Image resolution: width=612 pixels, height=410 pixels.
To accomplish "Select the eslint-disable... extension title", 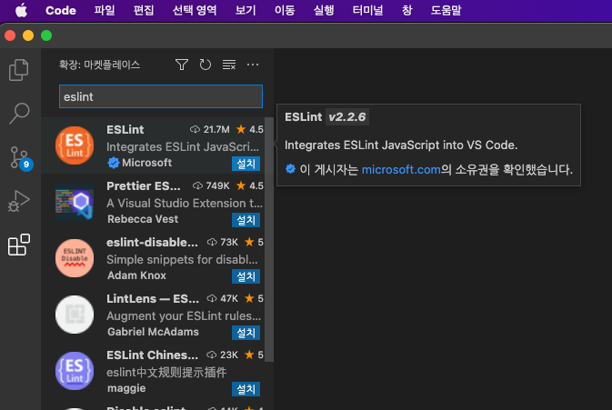I will pos(152,242).
